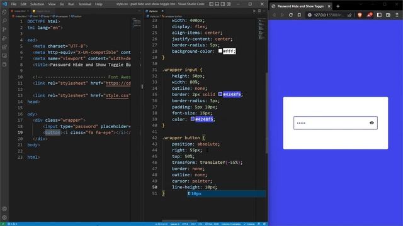This screenshot has height=226, width=403.
Task: Click the HTML editor minimap
Action: pyautogui.click(x=137, y=23)
